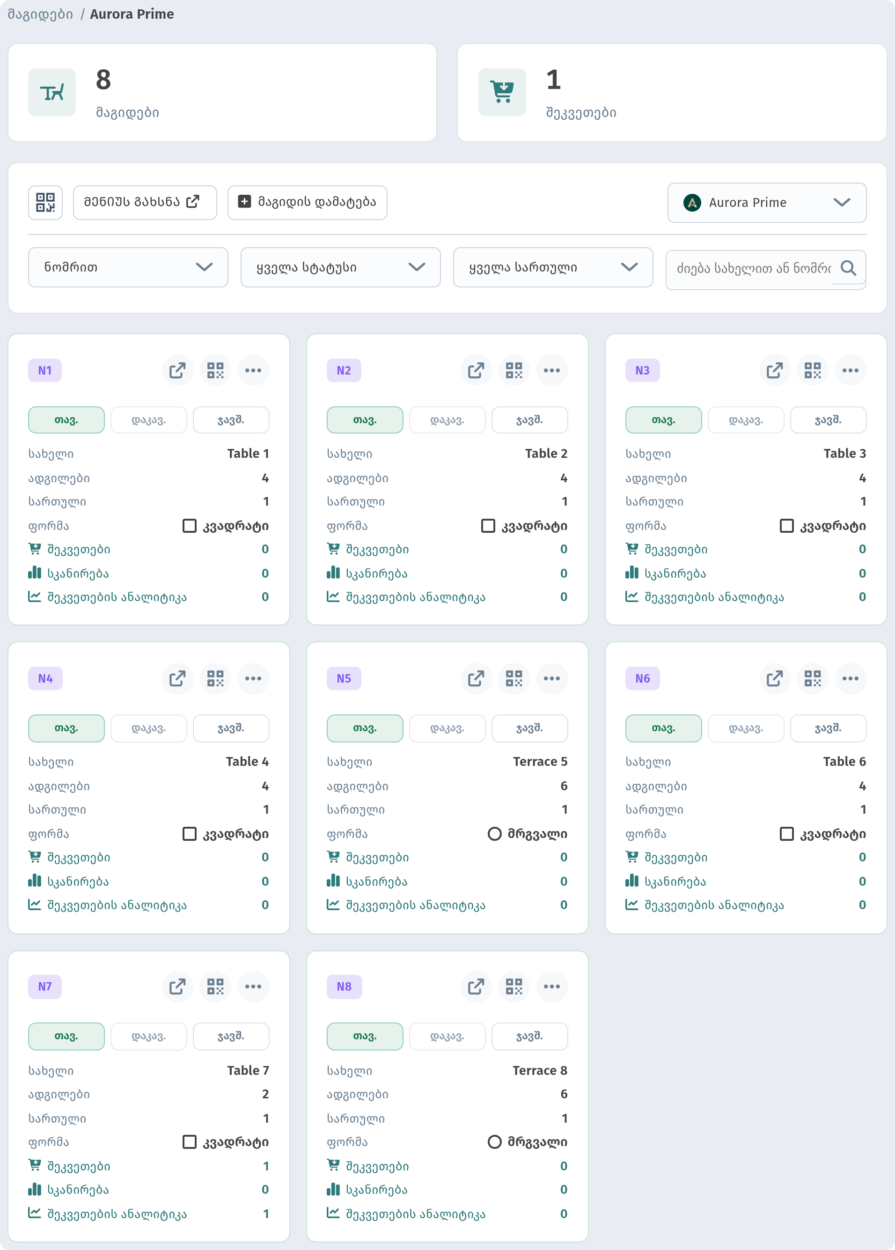
Task: Show QR code for table N3
Action: pyautogui.click(x=813, y=370)
